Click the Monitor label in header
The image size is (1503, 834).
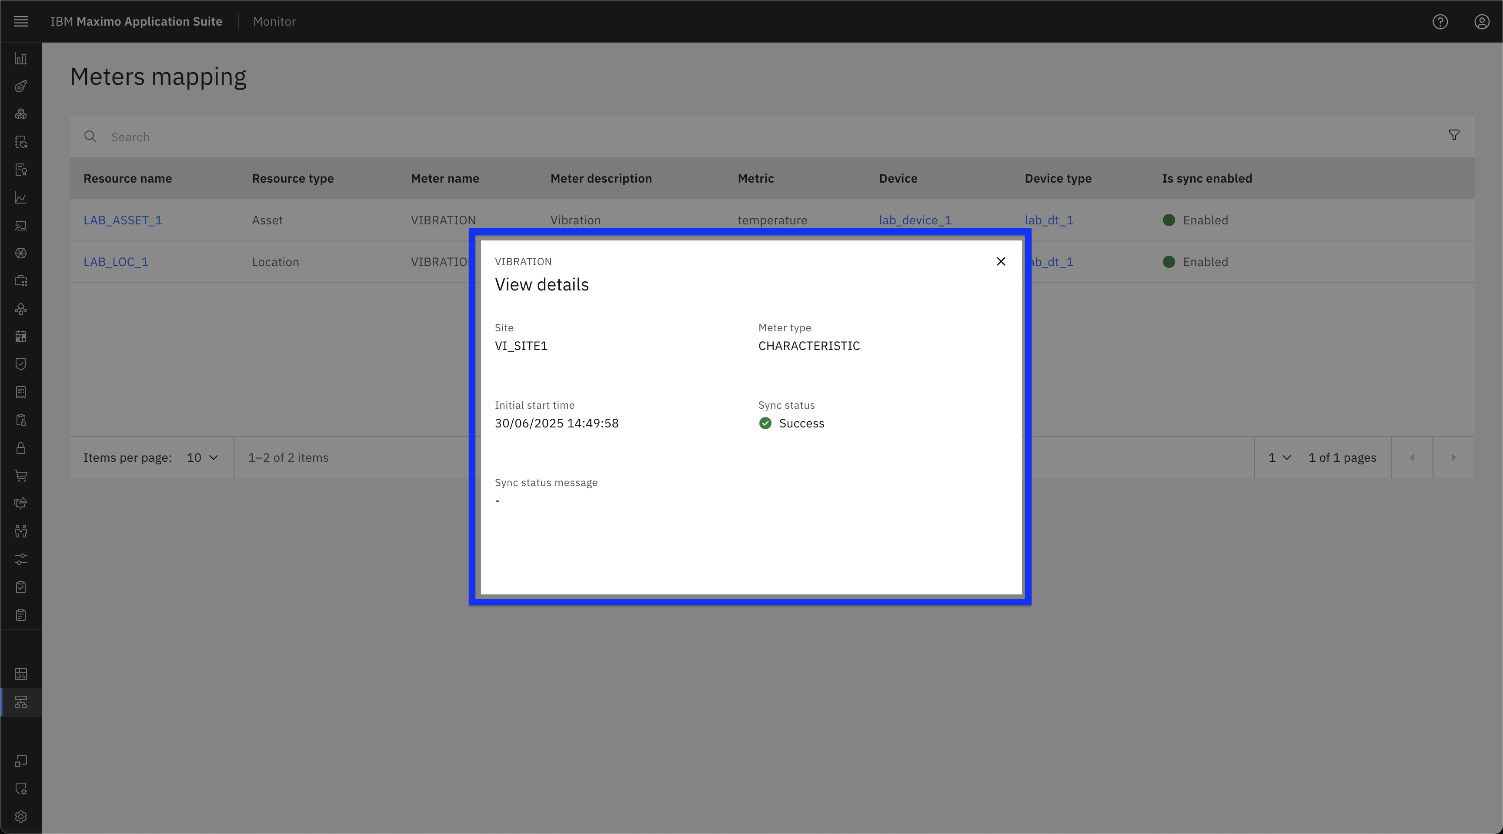pos(274,22)
